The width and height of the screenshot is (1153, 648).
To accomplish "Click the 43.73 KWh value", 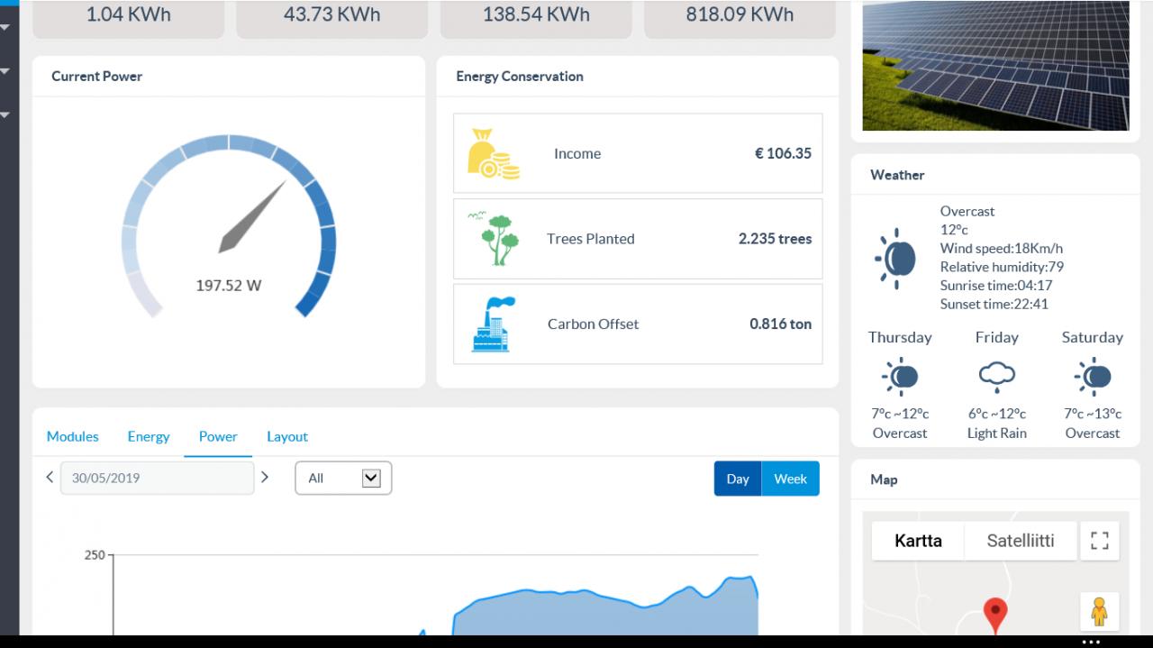I will (332, 14).
